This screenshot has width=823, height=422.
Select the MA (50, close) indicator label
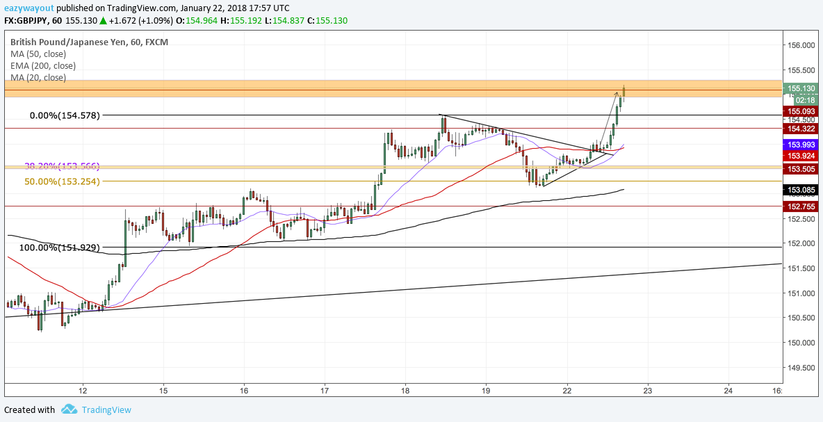point(38,54)
